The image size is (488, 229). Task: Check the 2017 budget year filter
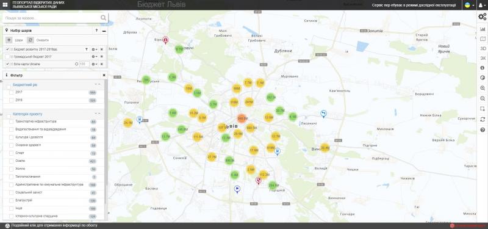[x=11, y=92]
